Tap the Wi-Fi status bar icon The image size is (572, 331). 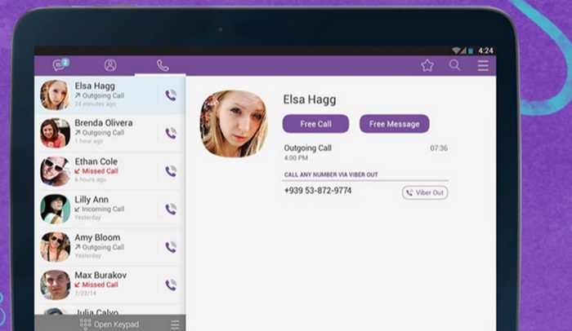(x=457, y=51)
